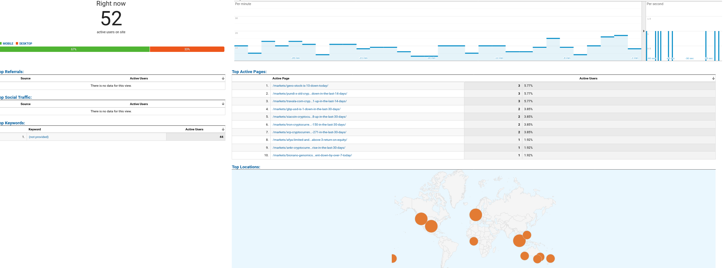This screenshot has height=268, width=723.
Task: Click the Keyword column header
Action: (35, 129)
